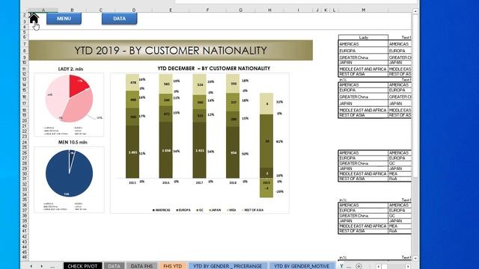Click MIDDLE EAST AND AFRICA in the third table
This screenshot has height=269, width=479.
[x=363, y=173]
